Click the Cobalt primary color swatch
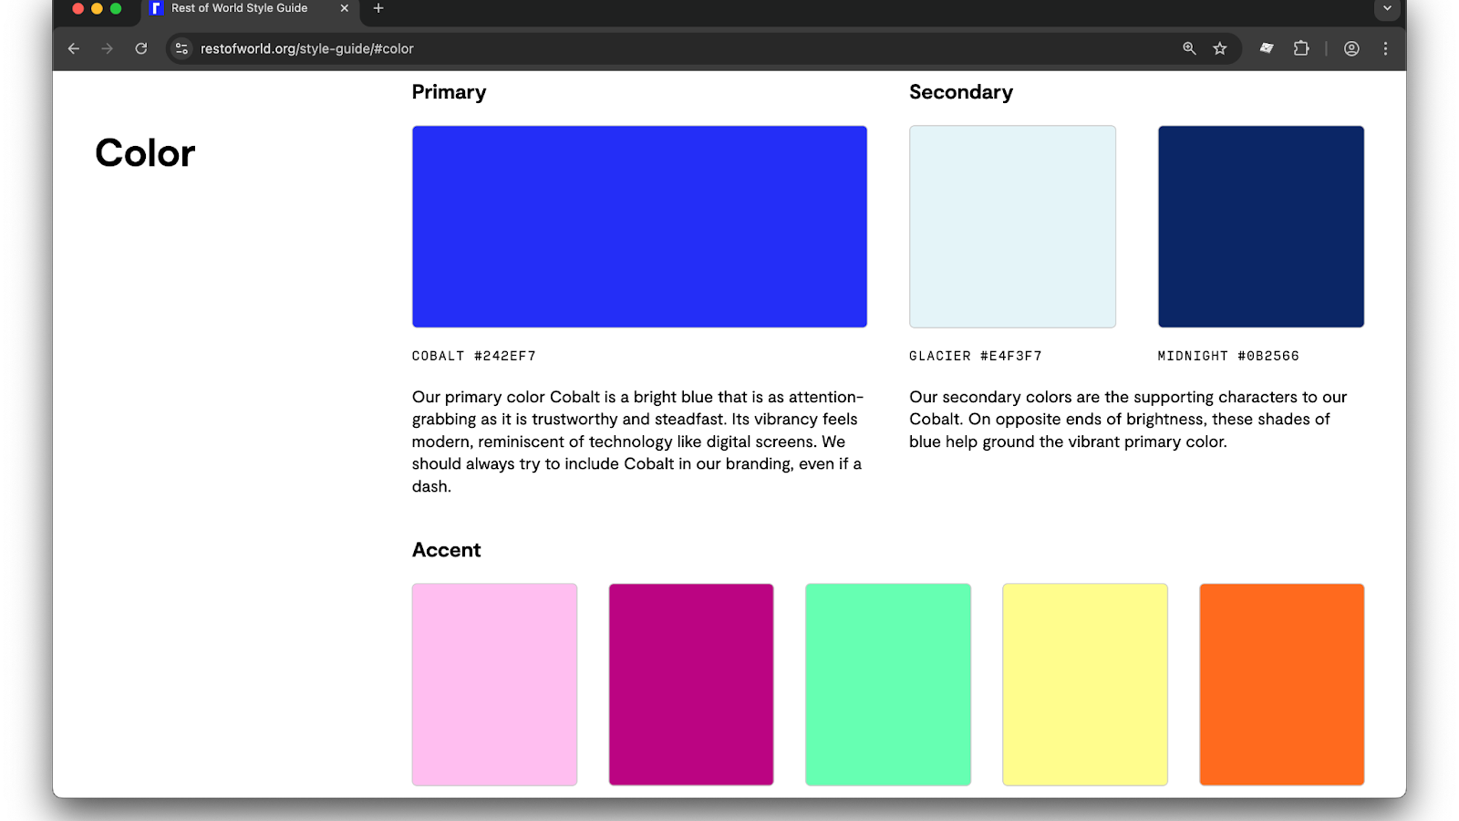 [639, 226]
